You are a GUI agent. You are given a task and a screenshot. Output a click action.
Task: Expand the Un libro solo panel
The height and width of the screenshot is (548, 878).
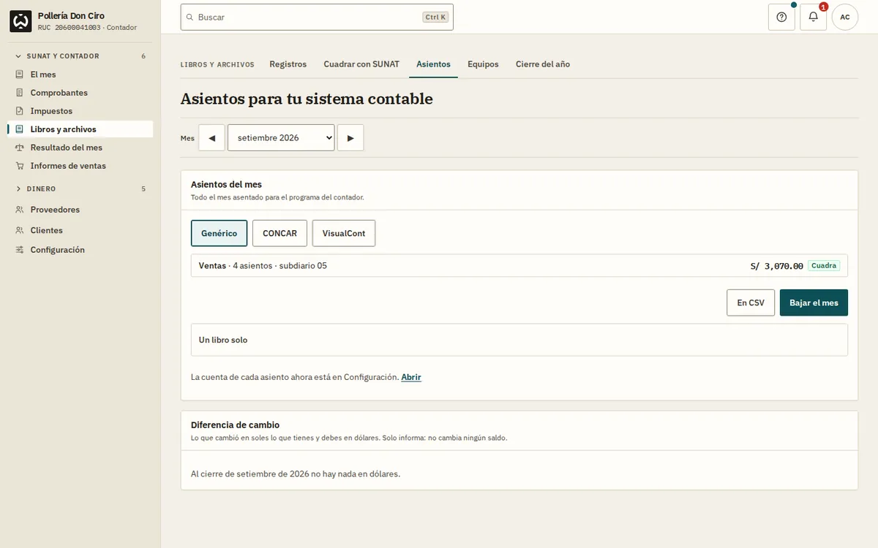coord(519,340)
